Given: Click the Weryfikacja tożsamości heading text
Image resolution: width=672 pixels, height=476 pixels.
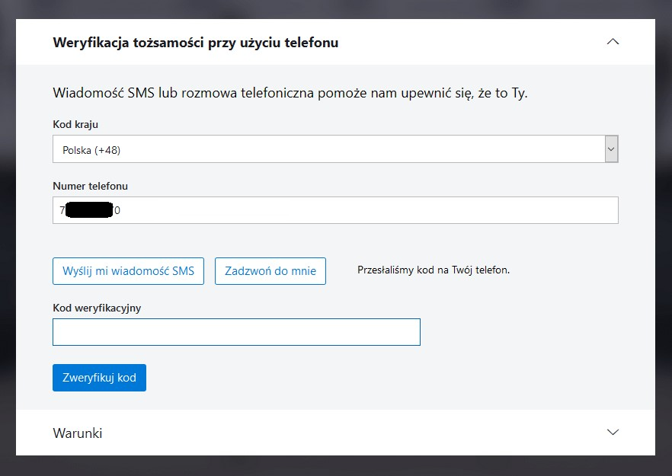Looking at the screenshot, I should (x=195, y=43).
